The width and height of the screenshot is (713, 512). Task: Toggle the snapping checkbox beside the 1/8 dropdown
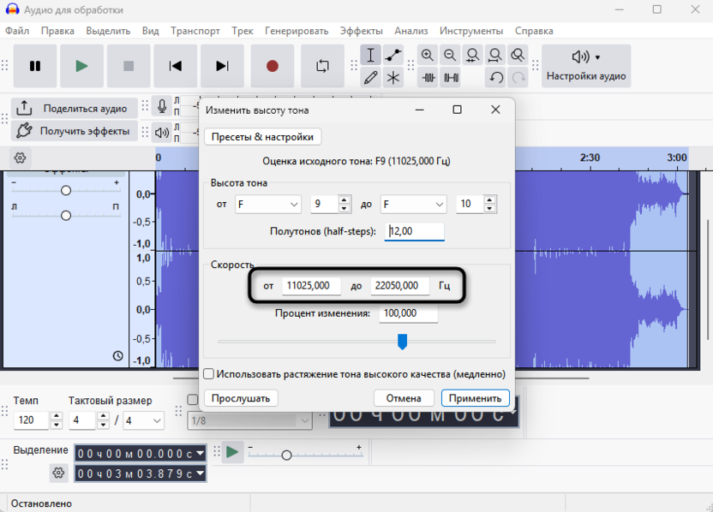coord(193,400)
